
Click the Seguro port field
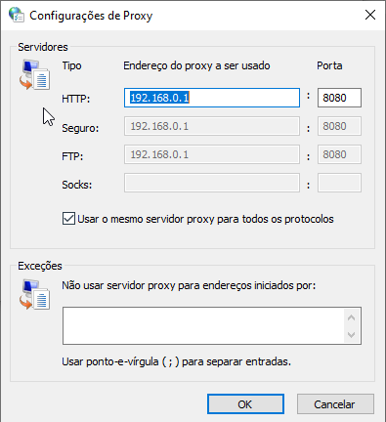click(x=339, y=126)
